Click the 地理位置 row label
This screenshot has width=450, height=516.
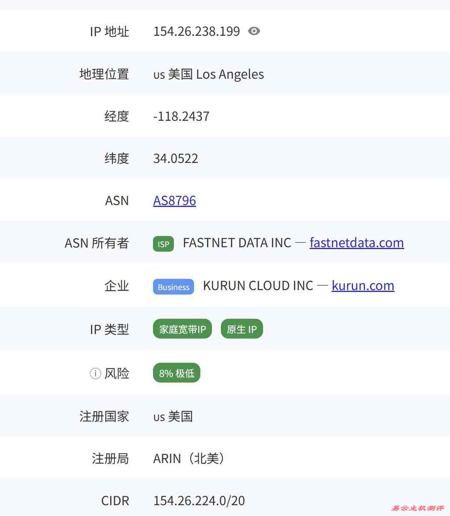(104, 74)
